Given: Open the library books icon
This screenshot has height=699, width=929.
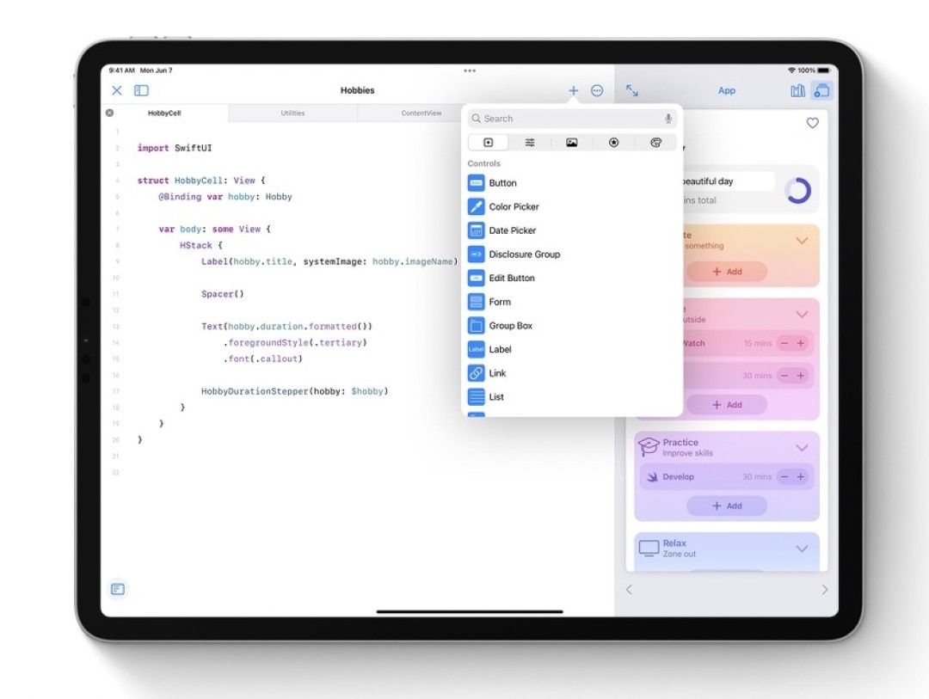Looking at the screenshot, I should [x=797, y=90].
